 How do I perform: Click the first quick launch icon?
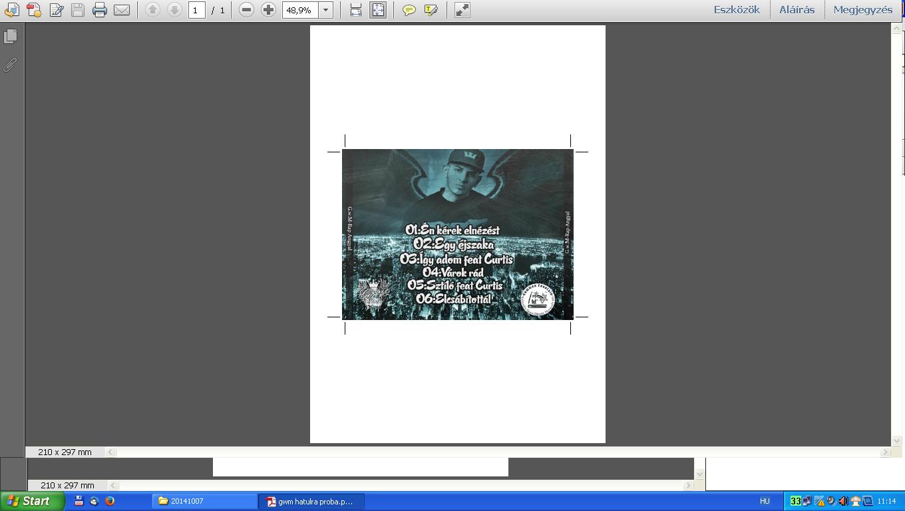tap(79, 501)
